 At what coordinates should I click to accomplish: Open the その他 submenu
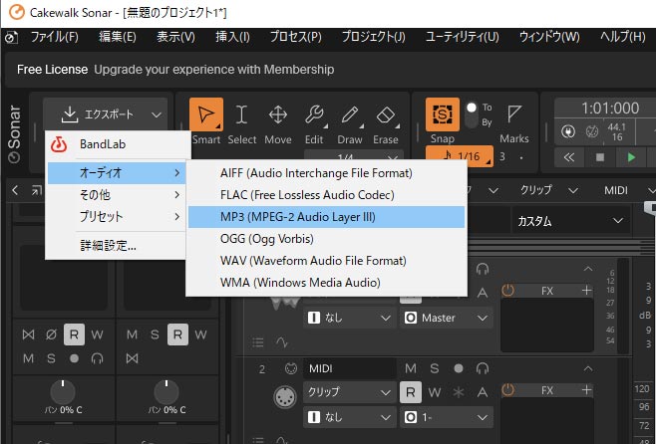click(117, 195)
